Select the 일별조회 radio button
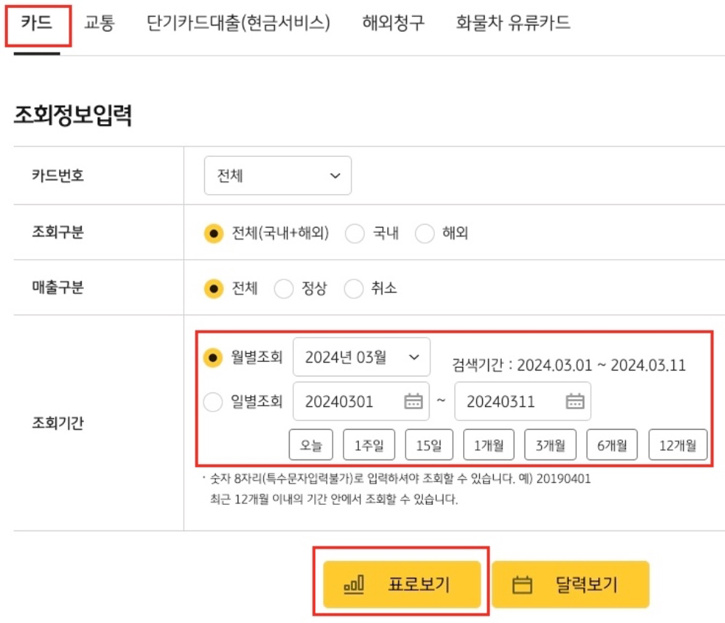The height and width of the screenshot is (623, 725). click(213, 401)
